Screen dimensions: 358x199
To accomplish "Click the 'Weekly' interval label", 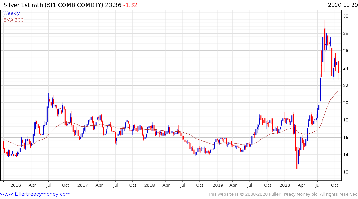I will click(11, 13).
